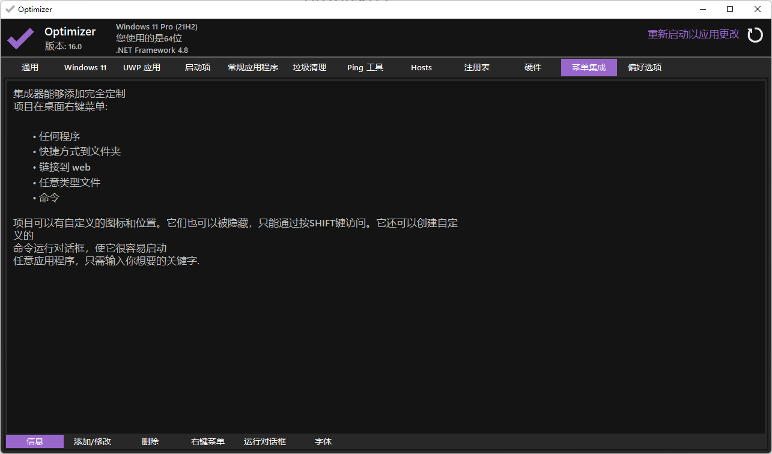772x454 pixels.
Task: Switch to the 通用 tab
Action: tap(30, 67)
